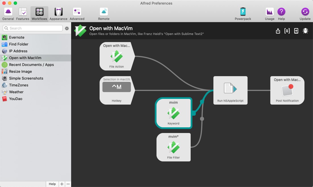Open the workflow debugger bug icon

[305, 31]
